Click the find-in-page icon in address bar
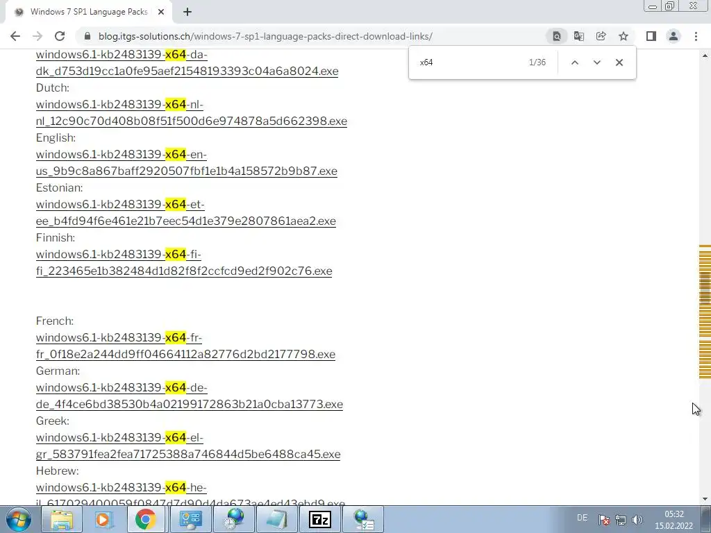The image size is (711, 533). tap(557, 36)
